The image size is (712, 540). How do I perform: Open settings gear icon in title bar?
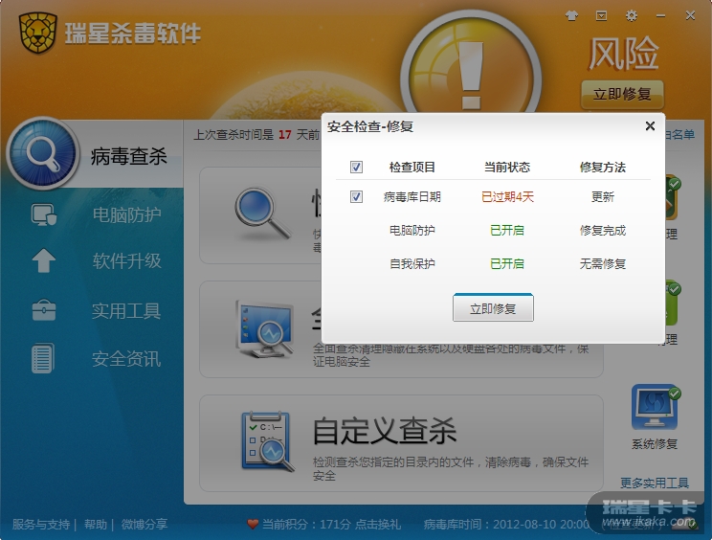point(632,16)
